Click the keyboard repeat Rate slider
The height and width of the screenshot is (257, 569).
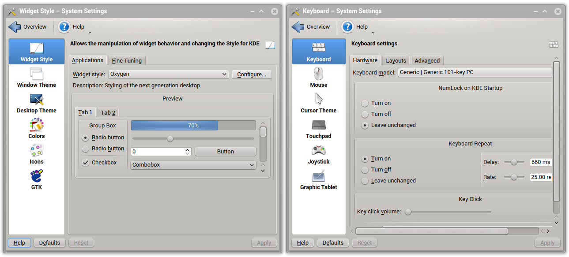tap(514, 177)
